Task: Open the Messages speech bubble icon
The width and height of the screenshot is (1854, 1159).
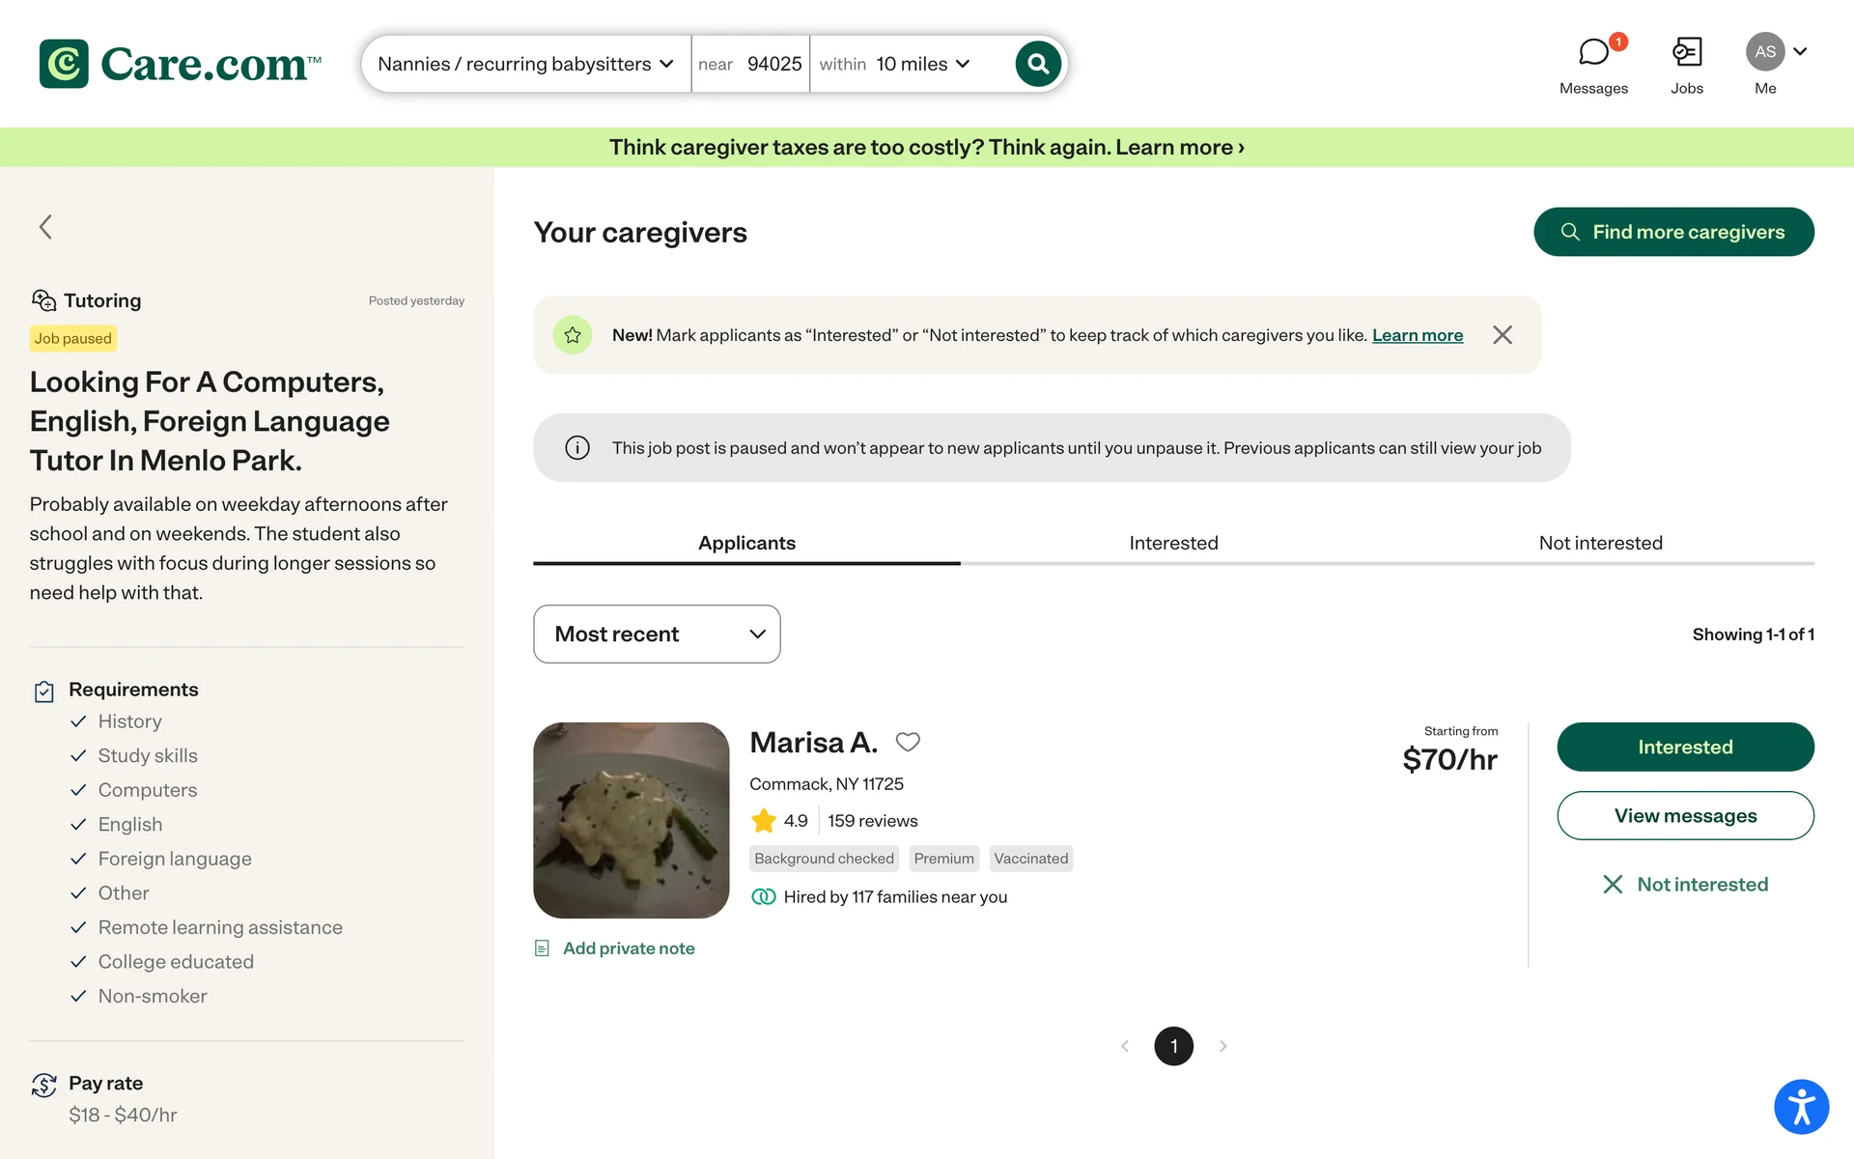Action: pyautogui.click(x=1593, y=52)
